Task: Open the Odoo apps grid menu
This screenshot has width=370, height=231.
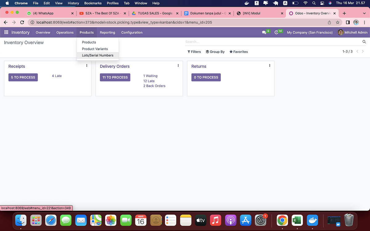Action: (6, 32)
